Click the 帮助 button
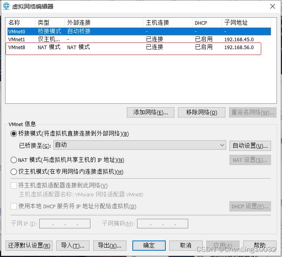 (260, 246)
